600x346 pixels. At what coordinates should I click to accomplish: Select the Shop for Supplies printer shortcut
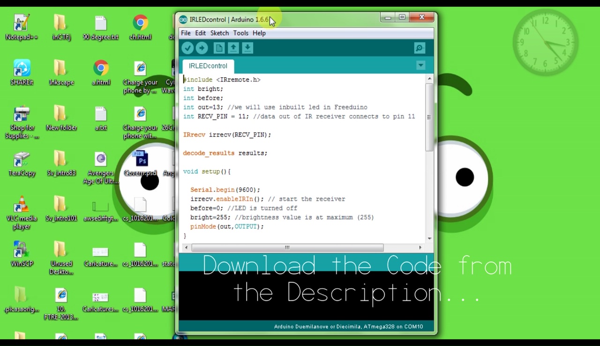pos(22,123)
